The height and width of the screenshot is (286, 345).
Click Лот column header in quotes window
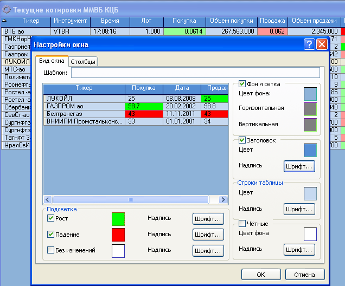coord(146,21)
